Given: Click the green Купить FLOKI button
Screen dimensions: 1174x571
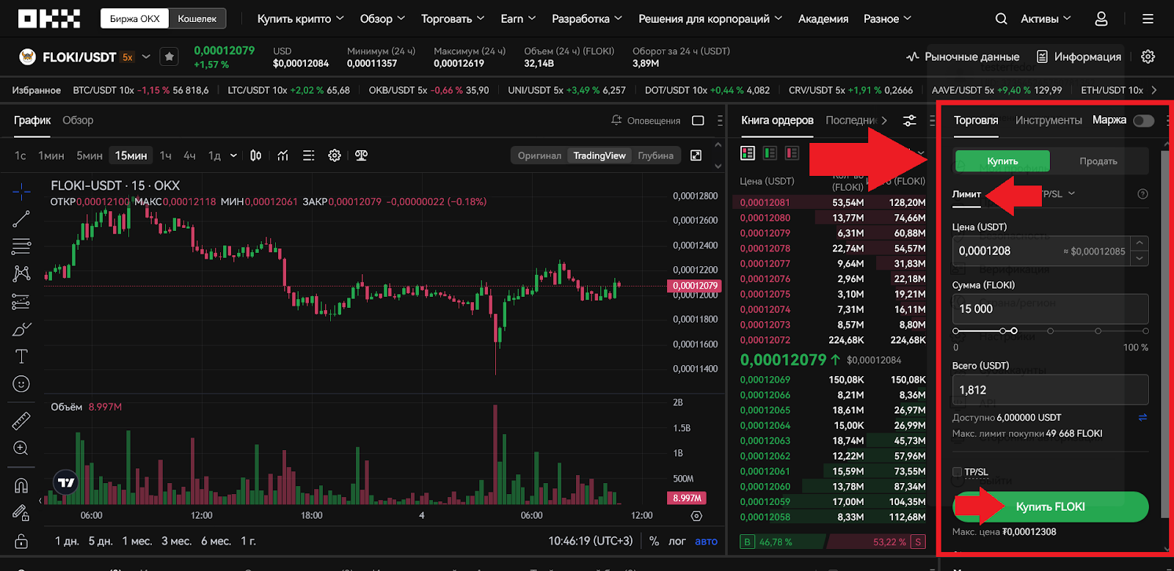Looking at the screenshot, I should click(1051, 506).
